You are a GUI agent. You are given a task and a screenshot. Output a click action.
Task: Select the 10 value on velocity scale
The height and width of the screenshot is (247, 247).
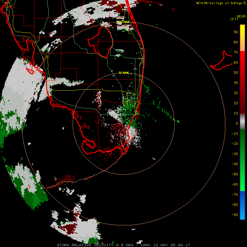pyautogui.click(x=236, y=113)
